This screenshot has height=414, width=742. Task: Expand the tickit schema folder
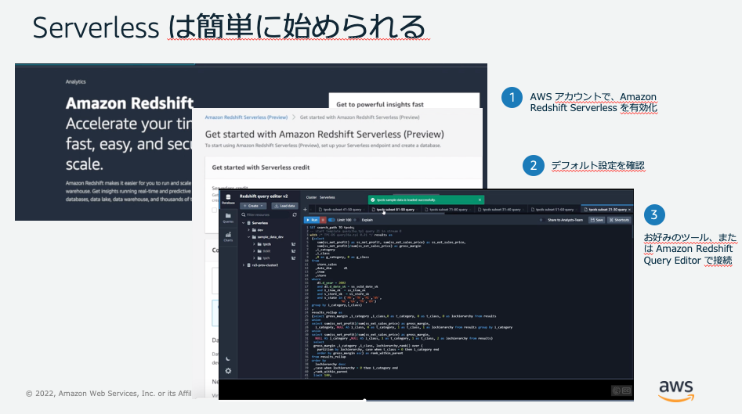pos(254,251)
